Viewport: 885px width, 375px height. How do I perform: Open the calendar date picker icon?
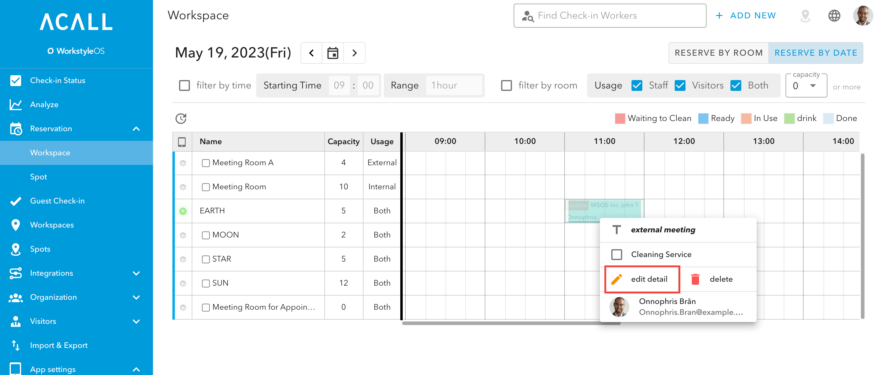pos(332,53)
